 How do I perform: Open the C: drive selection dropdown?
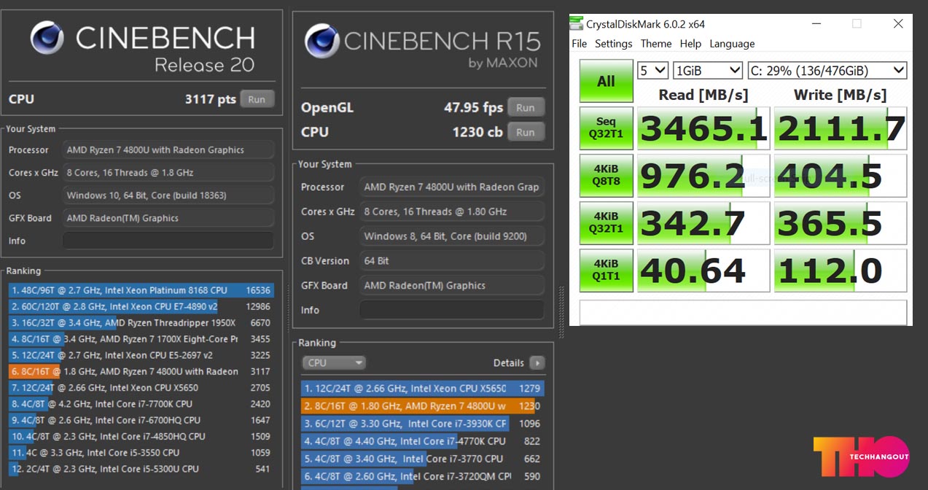(x=827, y=71)
